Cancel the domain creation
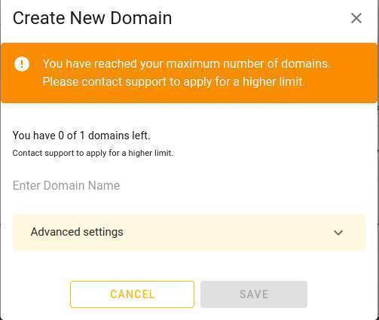 [x=132, y=294]
